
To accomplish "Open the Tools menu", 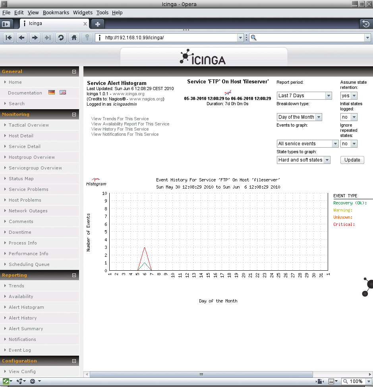I will click(x=102, y=13).
